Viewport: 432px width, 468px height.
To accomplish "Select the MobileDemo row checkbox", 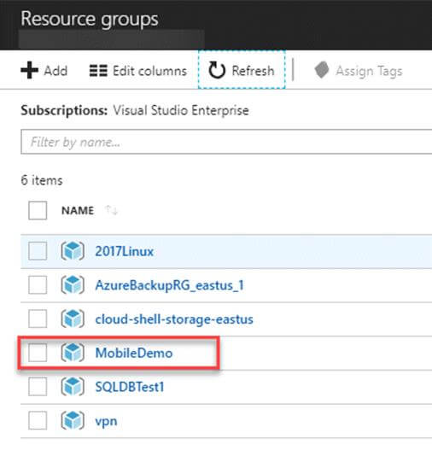I will [38, 353].
